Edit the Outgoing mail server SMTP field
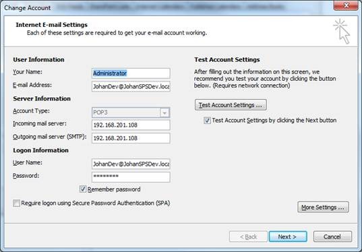Image resolution: width=362 pixels, height=252 pixels. tap(131, 138)
